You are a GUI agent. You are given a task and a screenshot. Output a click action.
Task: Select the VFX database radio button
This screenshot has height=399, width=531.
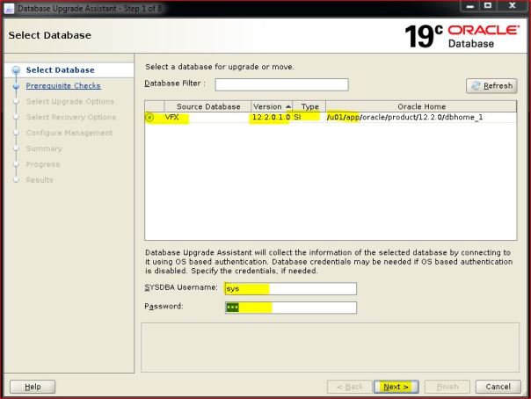coord(149,117)
